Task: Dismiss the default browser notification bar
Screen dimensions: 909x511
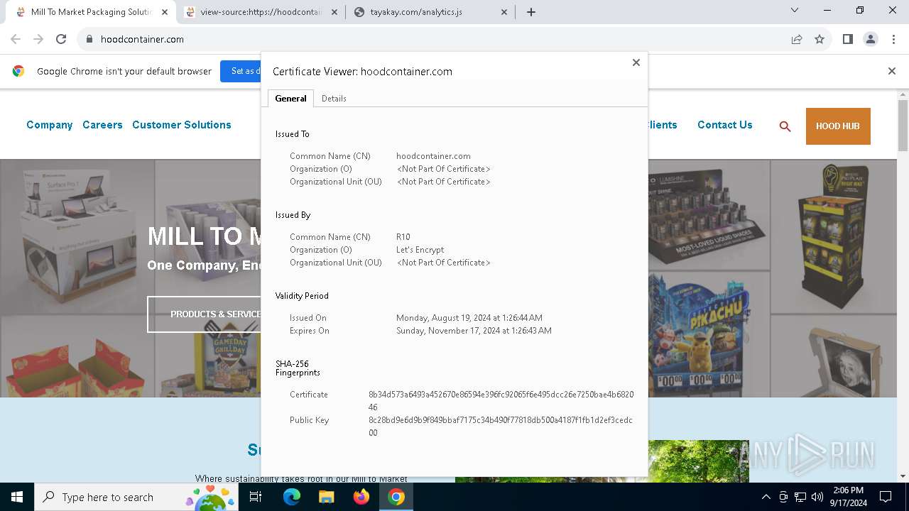Action: click(892, 71)
